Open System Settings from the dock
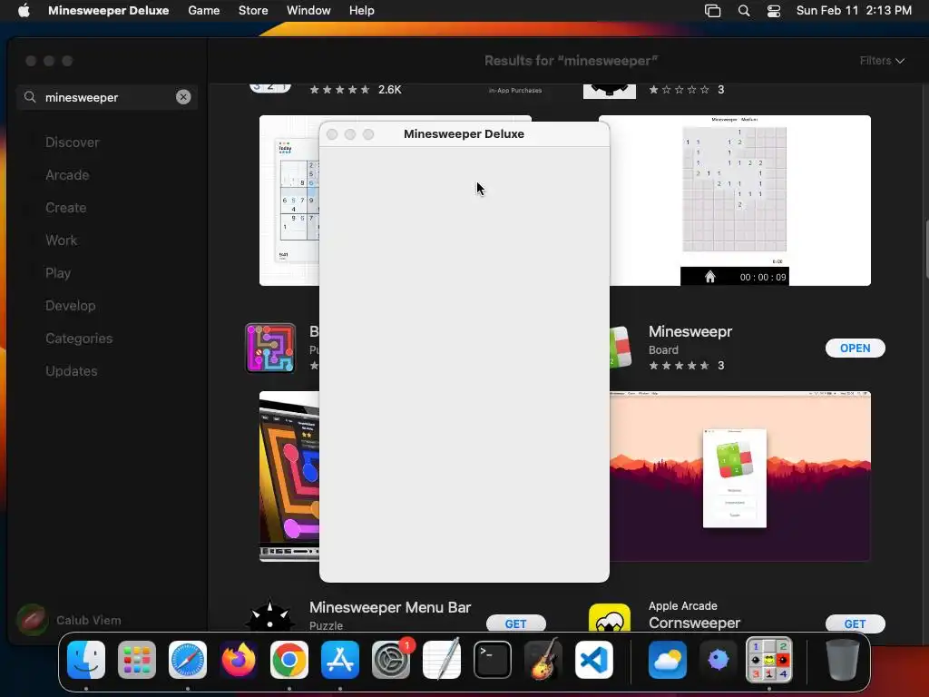 tap(391, 660)
